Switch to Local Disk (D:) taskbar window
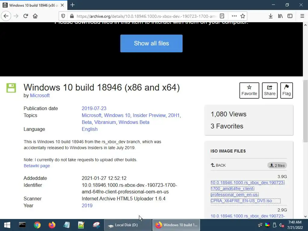This screenshot has width=308, height=231. pos(128,225)
